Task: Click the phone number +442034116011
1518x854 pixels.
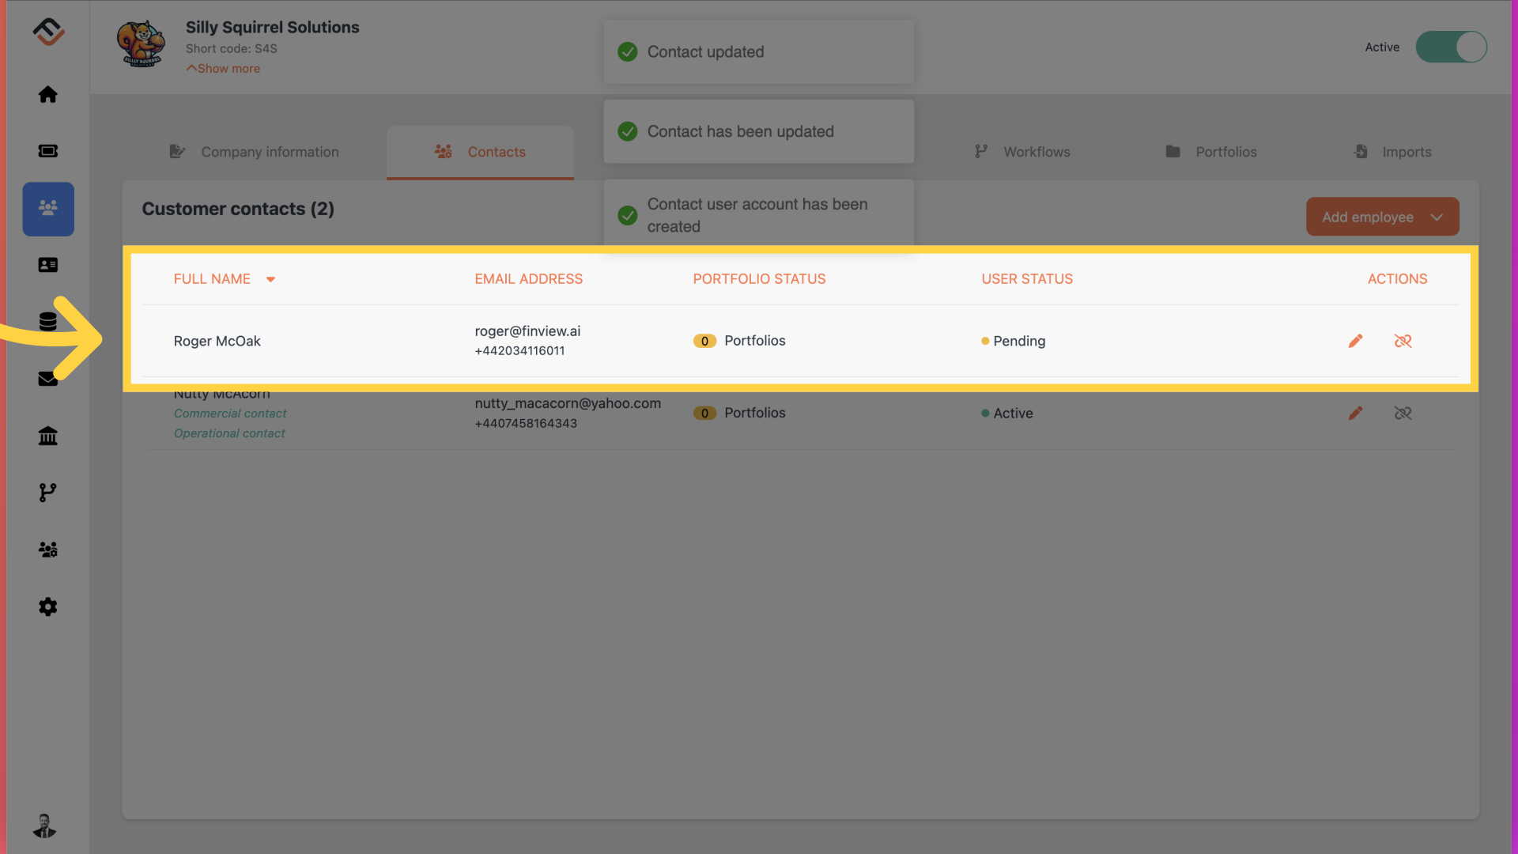Action: (x=519, y=351)
